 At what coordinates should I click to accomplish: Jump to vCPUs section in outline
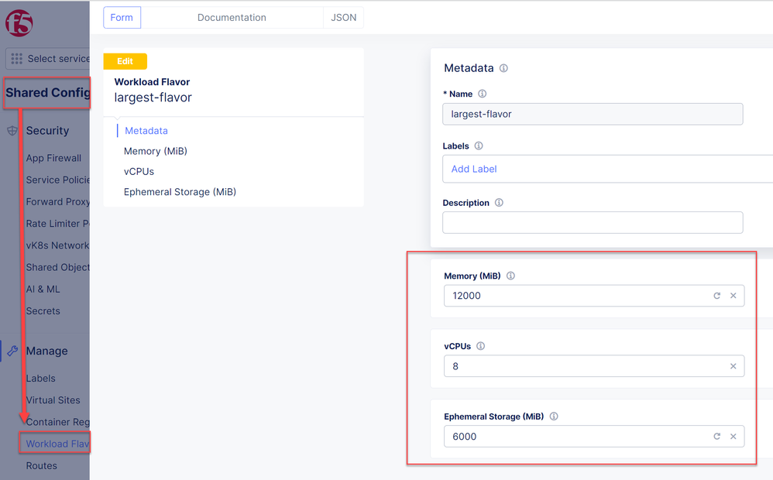click(x=139, y=171)
